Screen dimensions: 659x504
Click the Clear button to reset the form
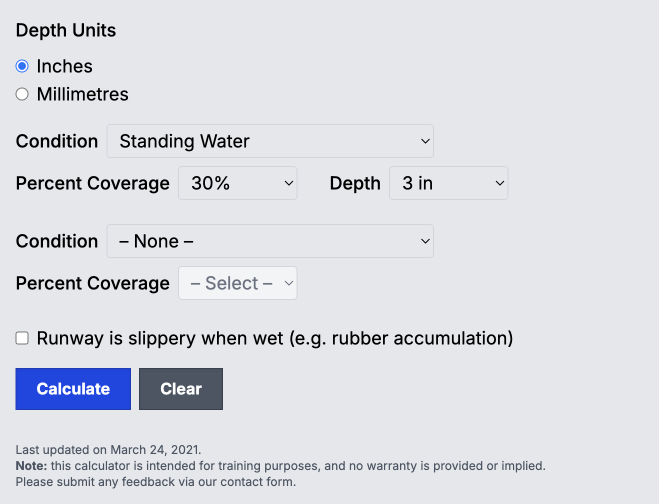[180, 388]
